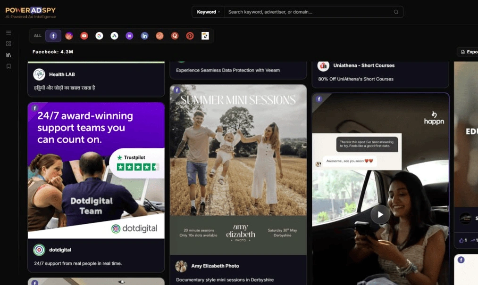Select the Quora platform filter
Image resolution: width=478 pixels, height=285 pixels.
click(x=175, y=36)
